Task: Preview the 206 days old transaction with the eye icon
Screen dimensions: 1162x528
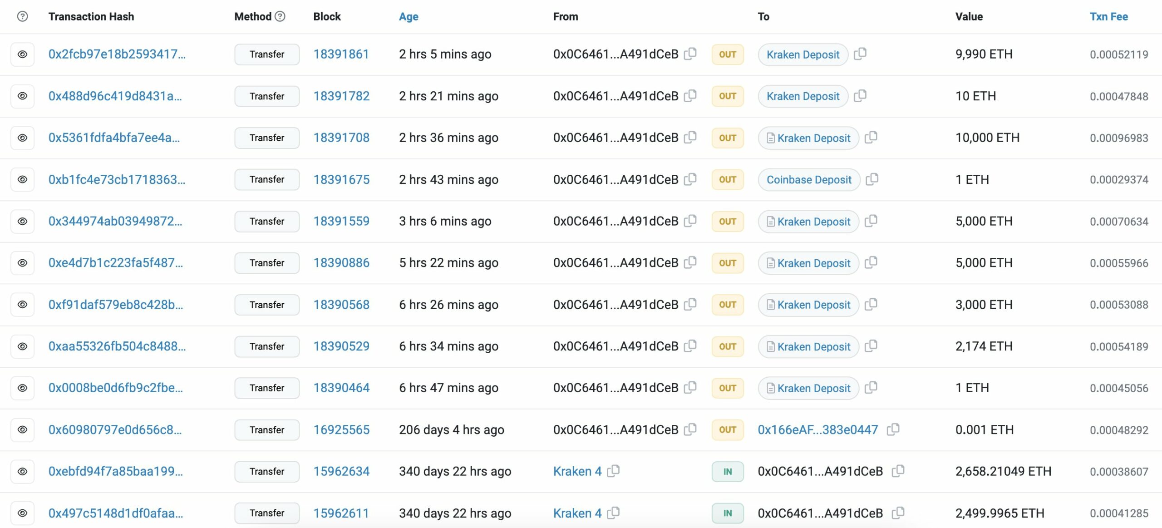Action: click(23, 429)
